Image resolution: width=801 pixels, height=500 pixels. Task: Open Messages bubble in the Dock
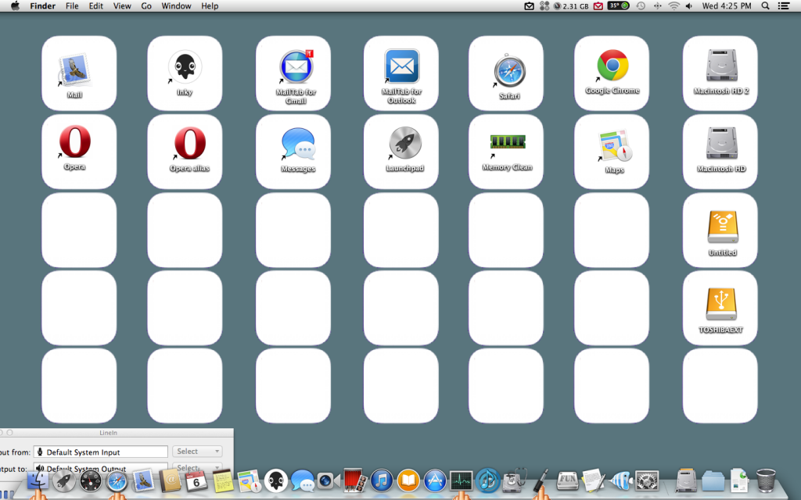[x=303, y=480]
